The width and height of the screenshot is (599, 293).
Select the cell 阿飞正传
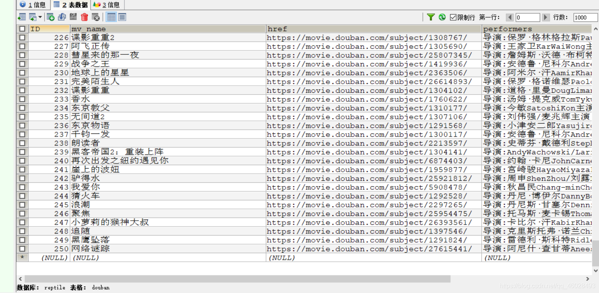168,46
